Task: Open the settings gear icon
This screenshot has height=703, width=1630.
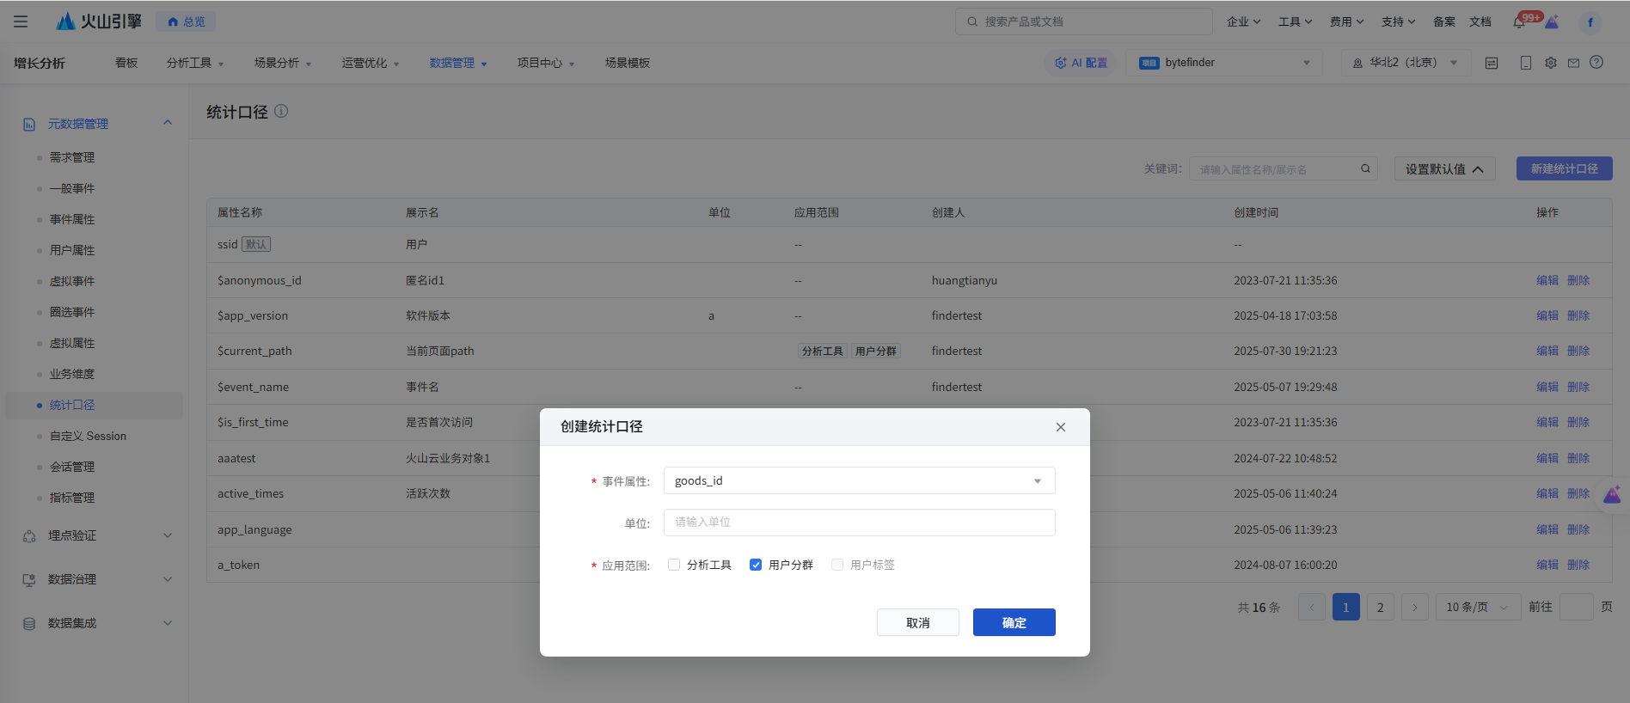Action: pos(1550,63)
